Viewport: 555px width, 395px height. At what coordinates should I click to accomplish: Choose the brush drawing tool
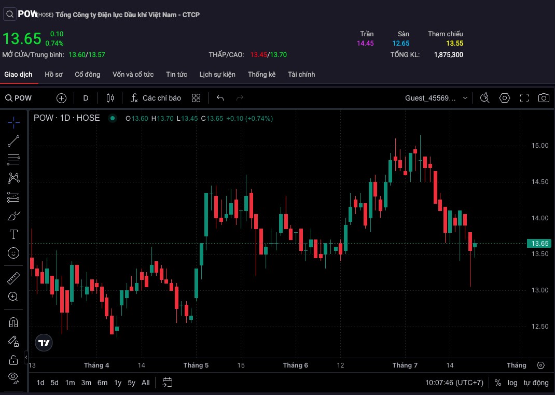[x=13, y=216]
